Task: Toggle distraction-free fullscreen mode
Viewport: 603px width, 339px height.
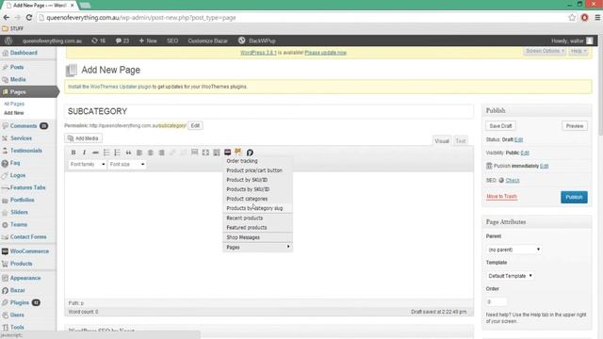Action: (x=205, y=153)
